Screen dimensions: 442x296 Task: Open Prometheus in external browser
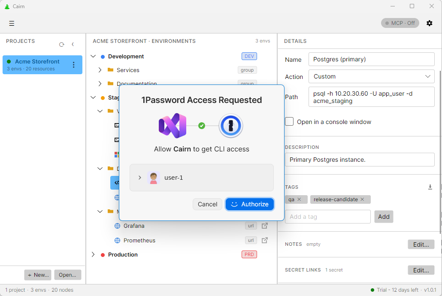(x=265, y=241)
